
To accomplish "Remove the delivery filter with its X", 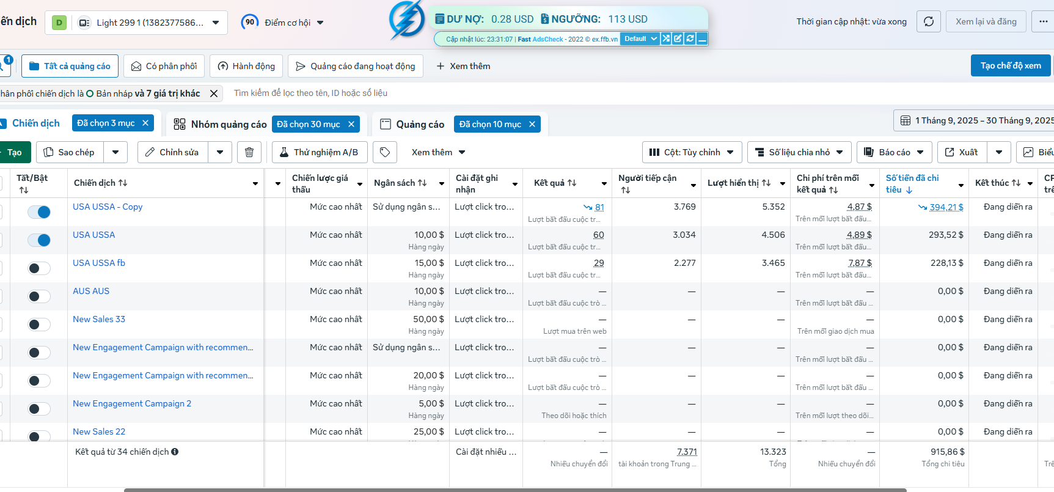I will pos(214,94).
